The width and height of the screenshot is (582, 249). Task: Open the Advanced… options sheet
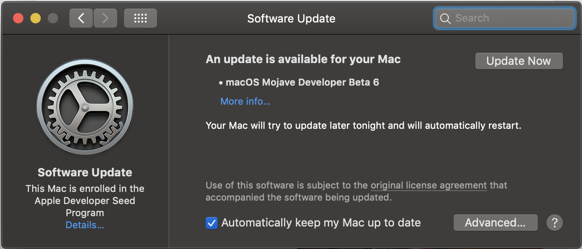(x=495, y=223)
